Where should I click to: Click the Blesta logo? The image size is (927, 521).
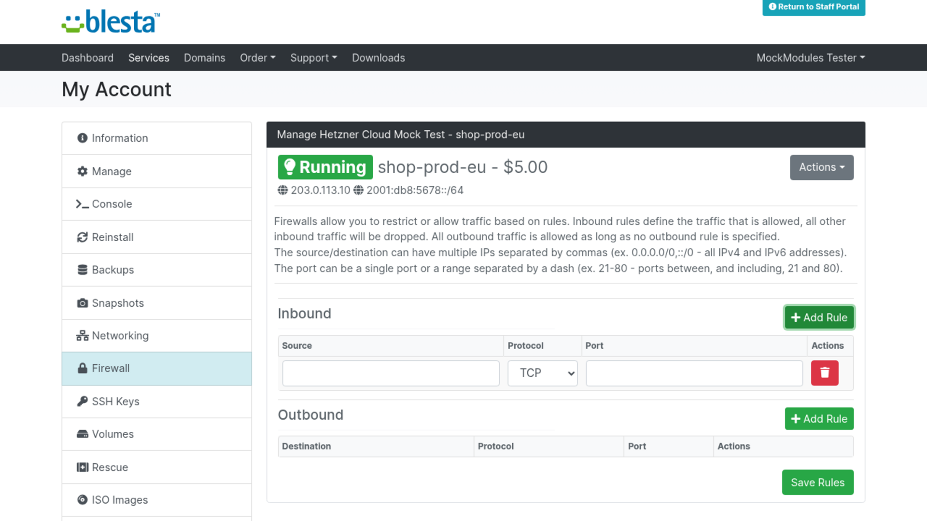click(x=111, y=22)
